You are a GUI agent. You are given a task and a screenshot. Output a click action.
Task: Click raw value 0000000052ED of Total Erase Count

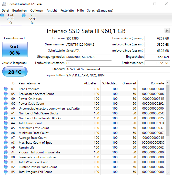(153, 123)
